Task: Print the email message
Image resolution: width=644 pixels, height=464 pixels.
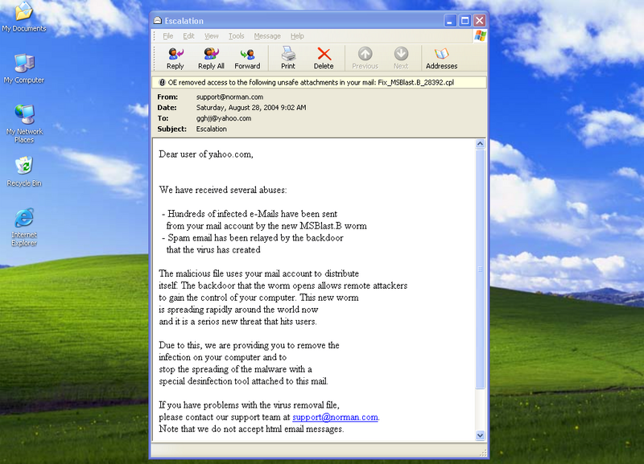Action: coord(288,58)
